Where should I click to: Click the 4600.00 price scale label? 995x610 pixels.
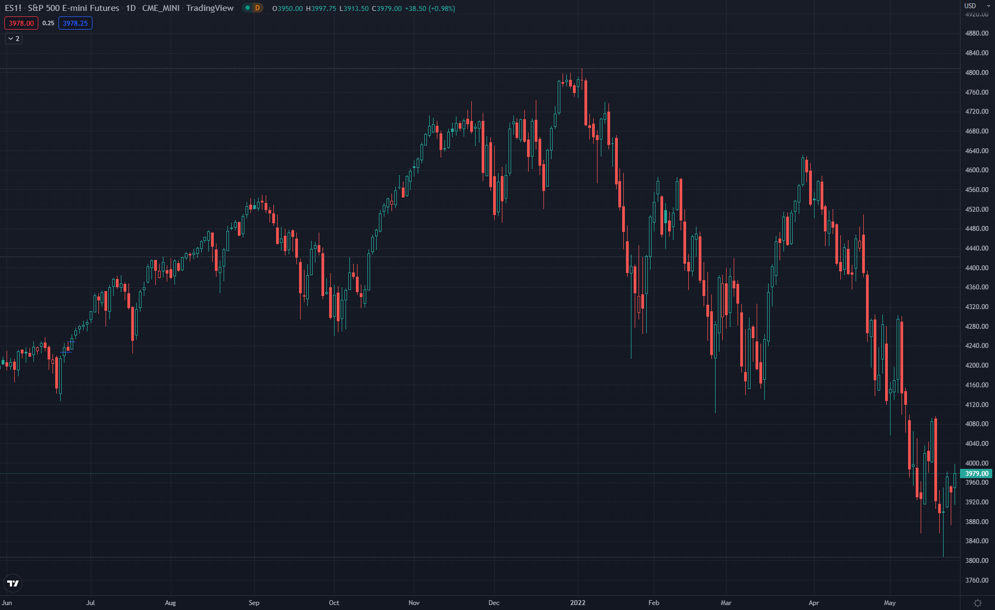click(x=977, y=170)
